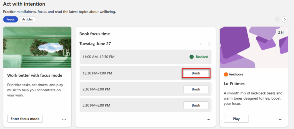Image resolution: width=294 pixels, height=129 pixels.
Task: Click the orange Headspace logo
Action: coord(226,74)
